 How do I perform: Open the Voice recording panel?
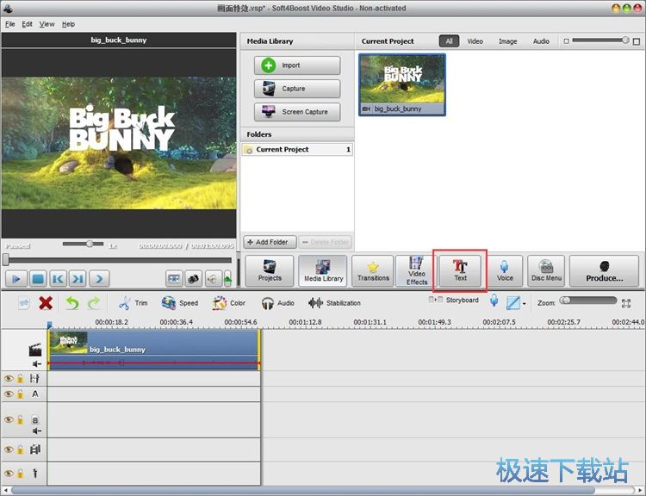click(x=505, y=270)
